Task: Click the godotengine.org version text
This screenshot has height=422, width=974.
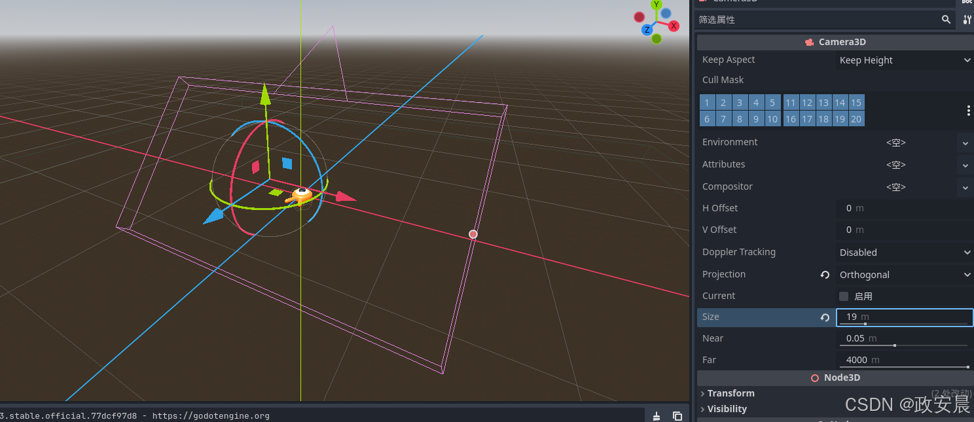Action: pos(134,416)
